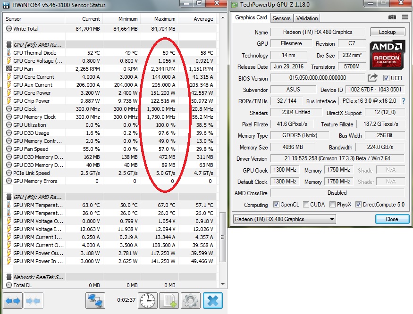The height and width of the screenshot is (314, 413).
Task: Open the GPU-Z hamburger menu icon
Action: (x=405, y=17)
